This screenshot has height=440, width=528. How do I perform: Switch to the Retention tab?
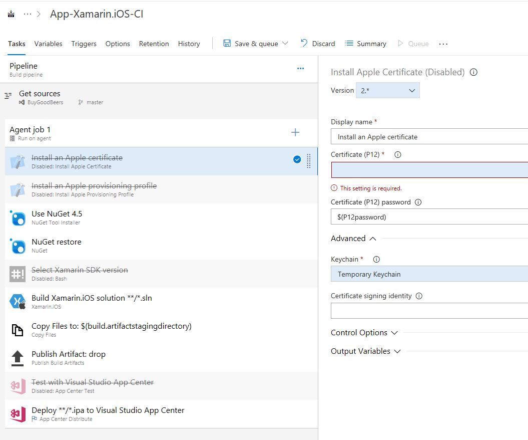coord(154,44)
